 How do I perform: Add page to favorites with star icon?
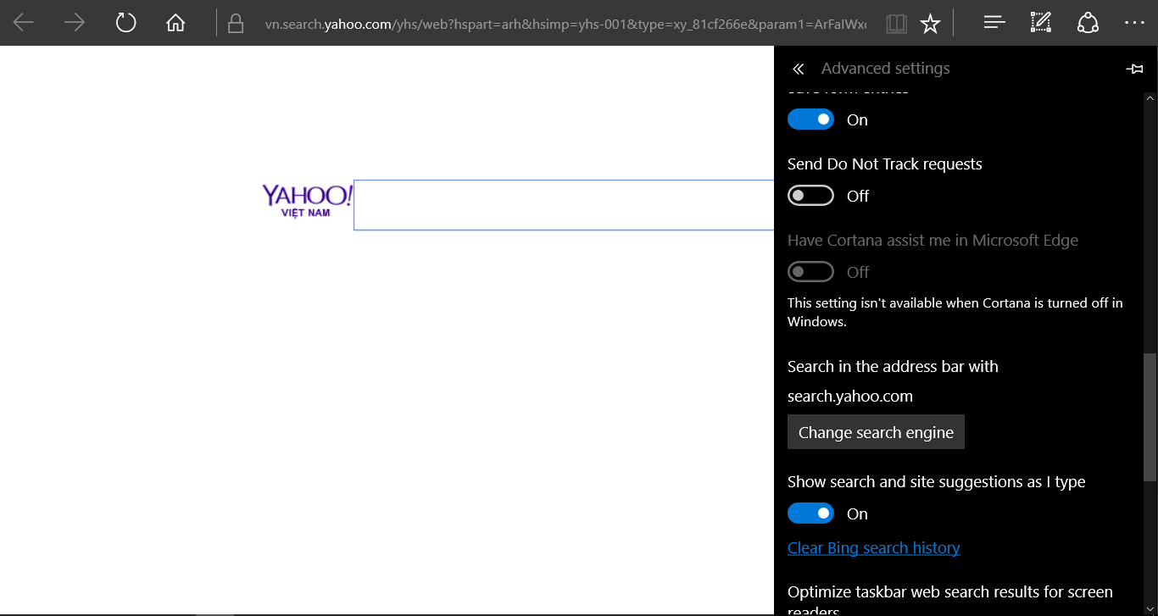click(x=930, y=24)
